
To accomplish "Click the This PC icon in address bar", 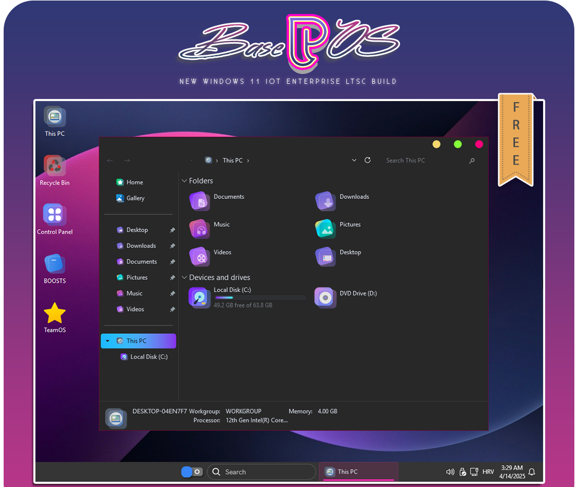I will coord(208,160).
